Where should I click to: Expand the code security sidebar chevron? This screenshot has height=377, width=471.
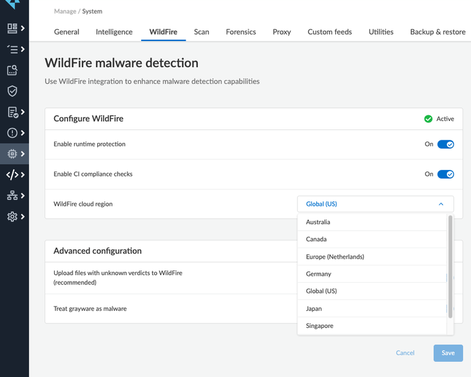click(x=23, y=174)
